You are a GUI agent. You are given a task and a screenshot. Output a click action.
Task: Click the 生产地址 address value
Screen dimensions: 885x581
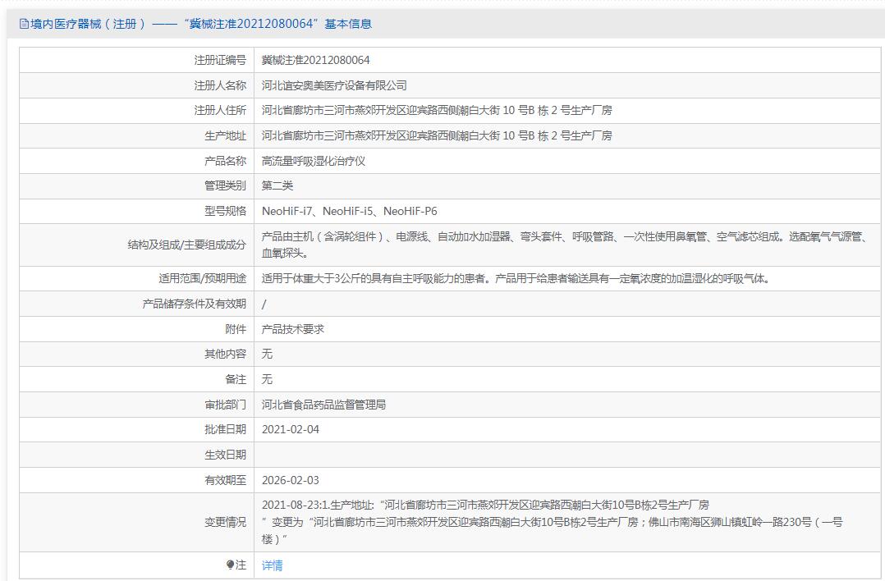tap(436, 135)
